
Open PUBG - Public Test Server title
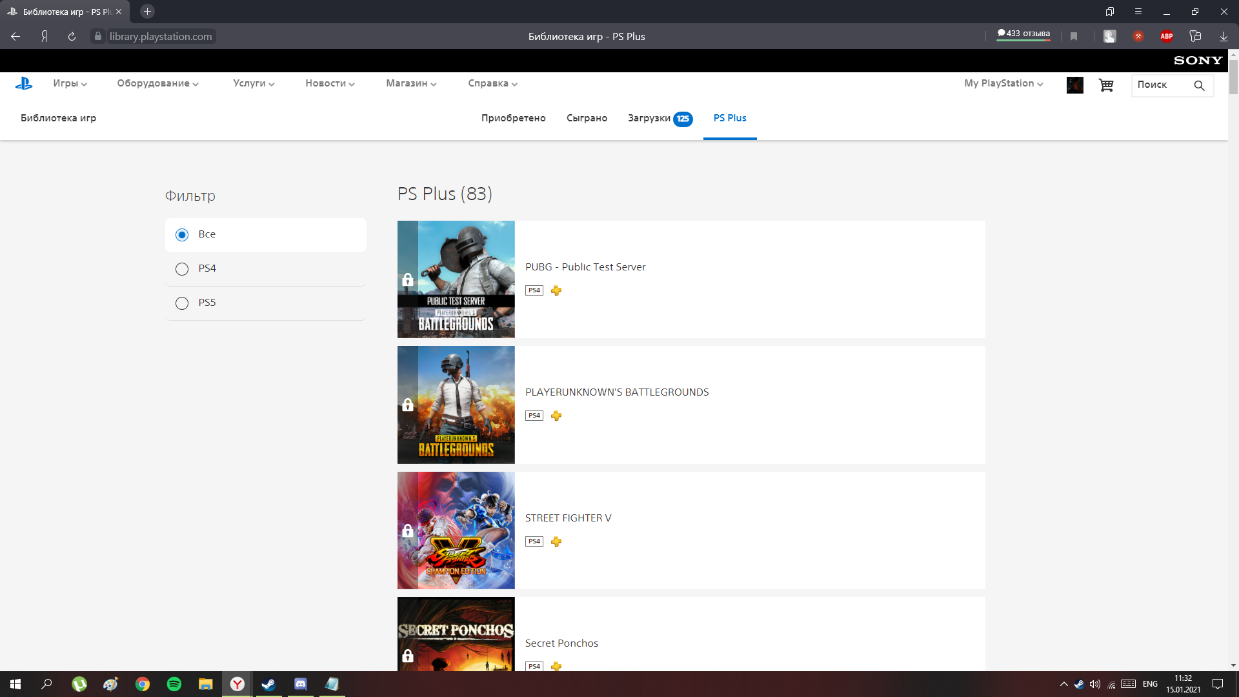(x=585, y=267)
